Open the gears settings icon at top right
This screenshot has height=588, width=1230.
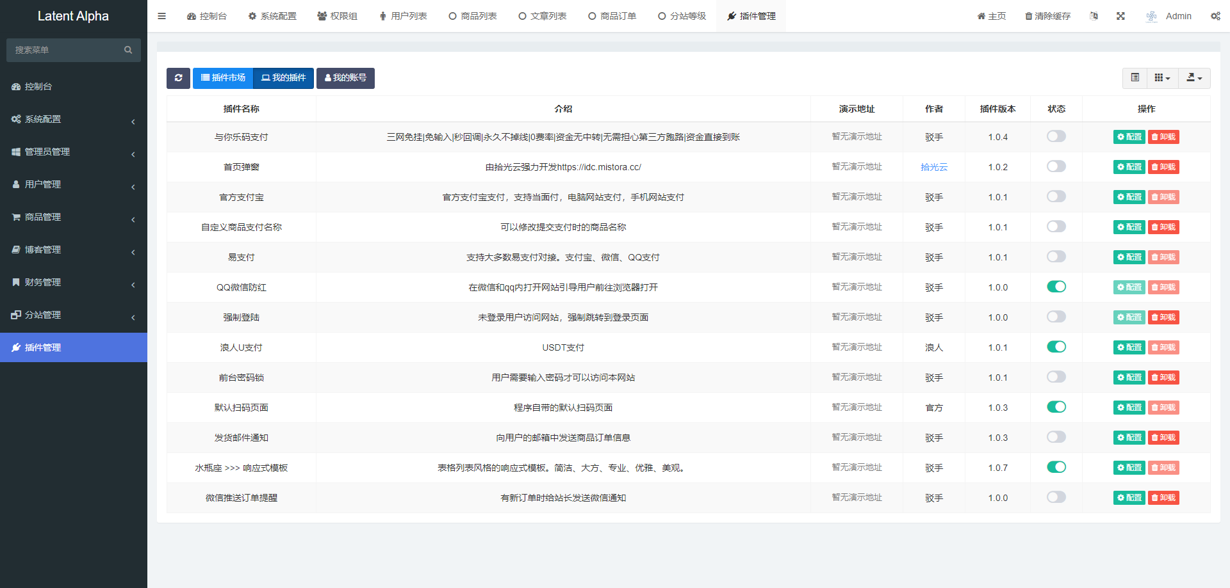coord(1215,16)
